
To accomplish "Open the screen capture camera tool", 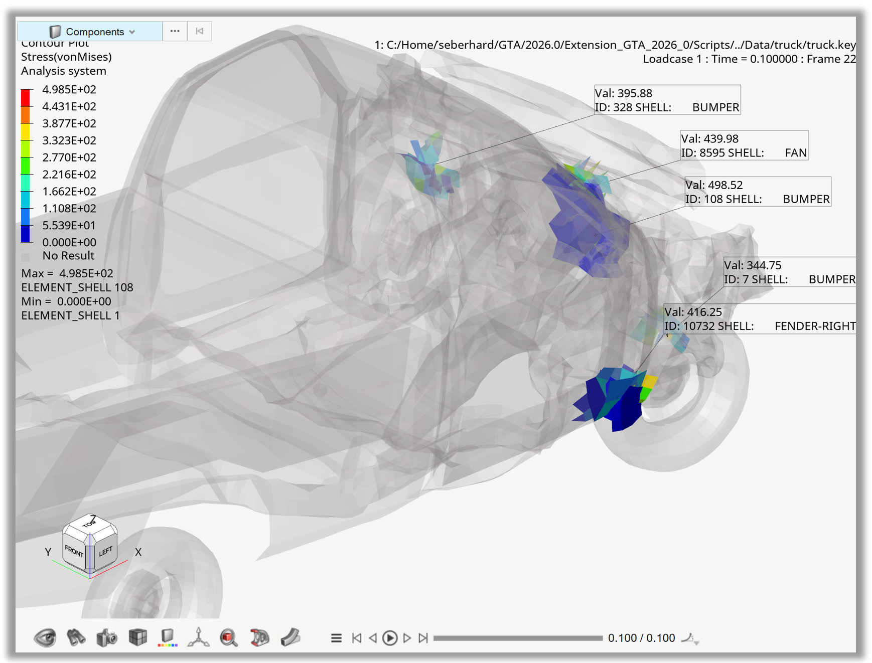I will tap(106, 637).
